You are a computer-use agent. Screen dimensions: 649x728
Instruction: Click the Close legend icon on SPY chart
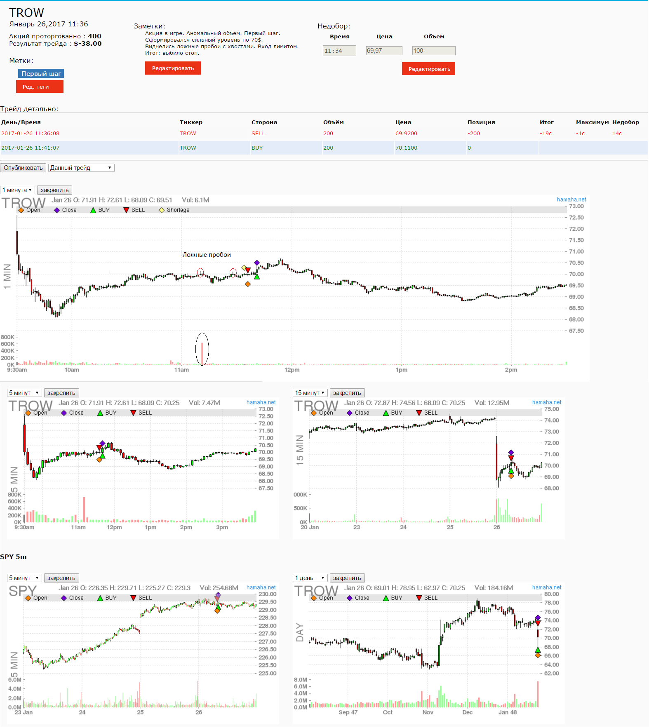[x=64, y=598]
